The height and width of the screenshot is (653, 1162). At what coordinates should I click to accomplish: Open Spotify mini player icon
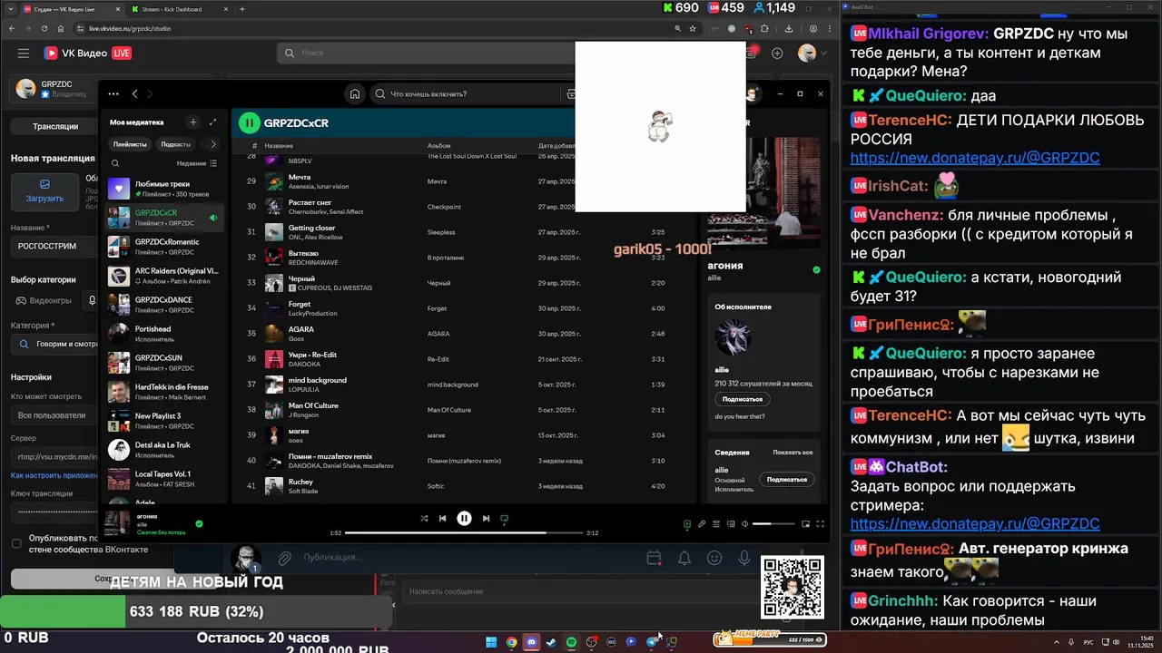pyautogui.click(x=805, y=523)
